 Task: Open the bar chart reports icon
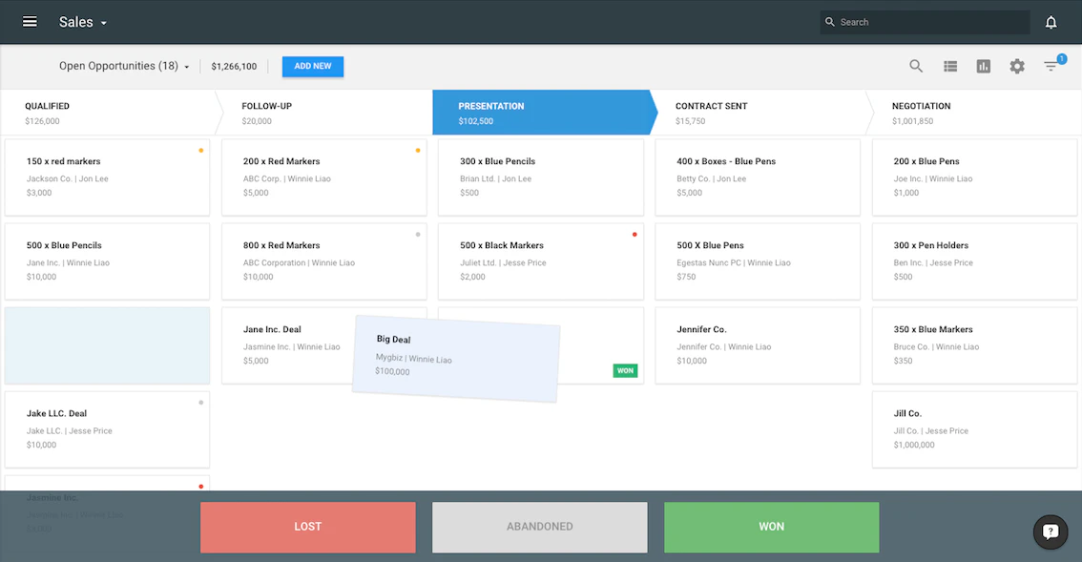click(984, 66)
